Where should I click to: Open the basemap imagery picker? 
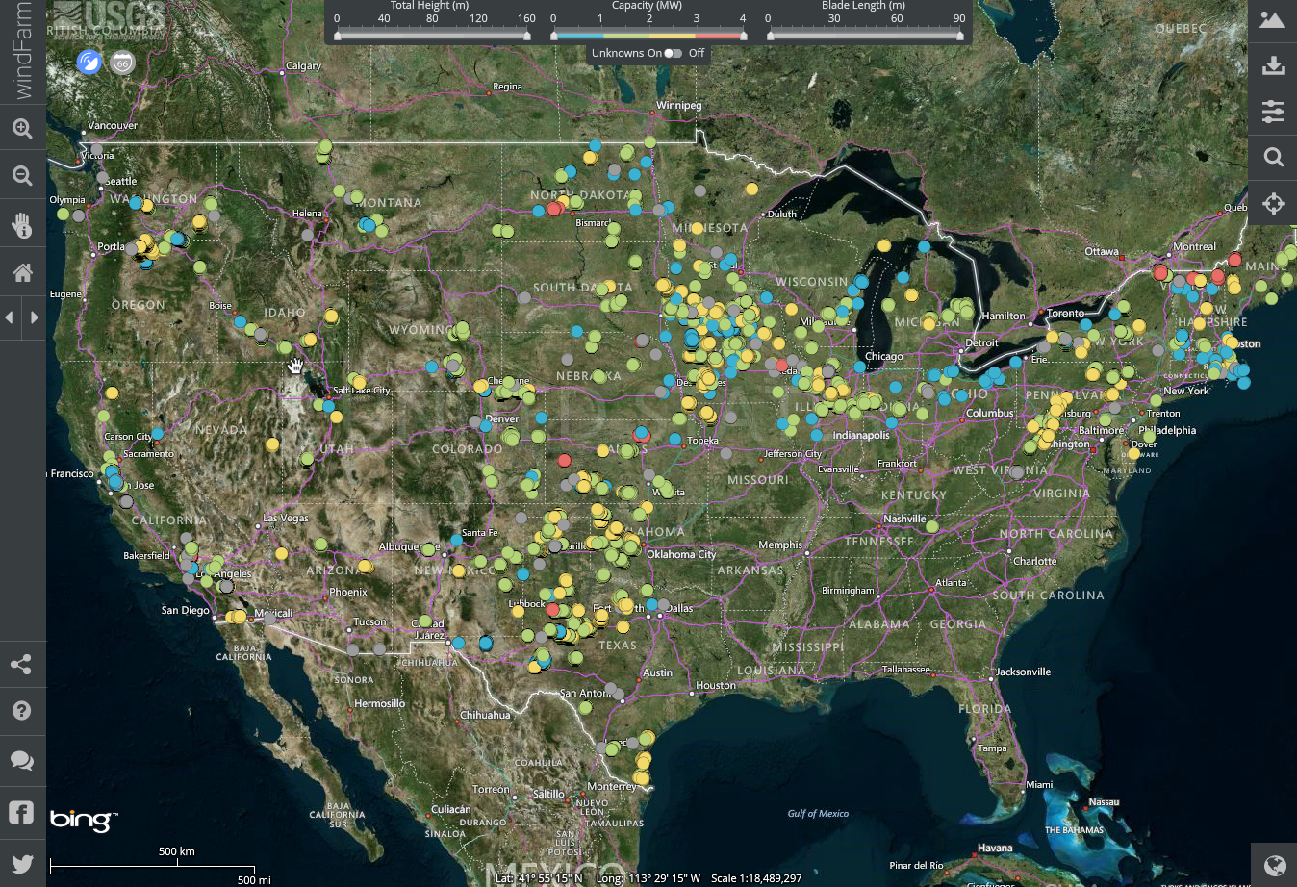[1273, 20]
